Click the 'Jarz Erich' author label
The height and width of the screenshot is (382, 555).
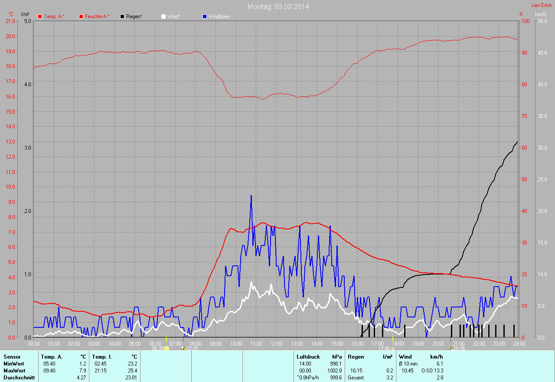click(542, 5)
